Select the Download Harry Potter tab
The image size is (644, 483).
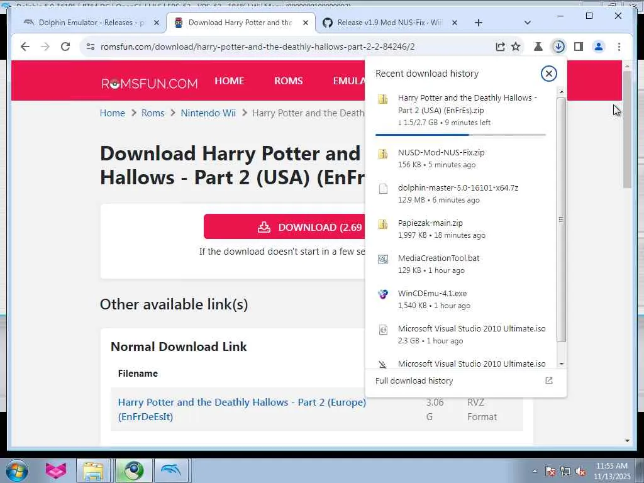coord(241,23)
